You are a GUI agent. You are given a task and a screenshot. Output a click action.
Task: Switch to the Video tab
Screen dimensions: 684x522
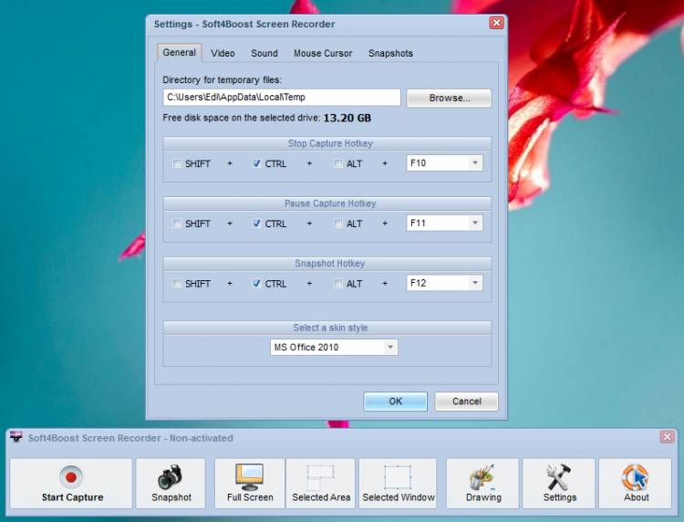point(223,53)
